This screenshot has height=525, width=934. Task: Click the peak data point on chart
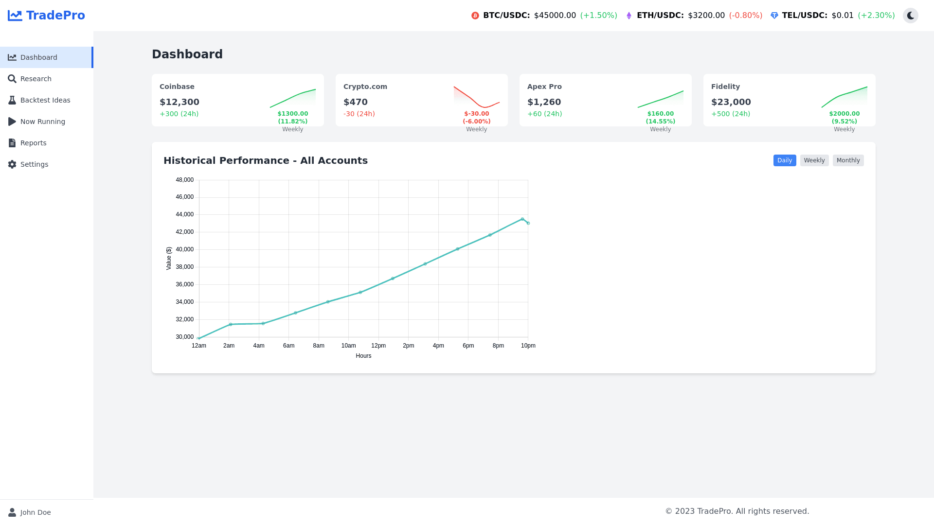click(x=522, y=219)
